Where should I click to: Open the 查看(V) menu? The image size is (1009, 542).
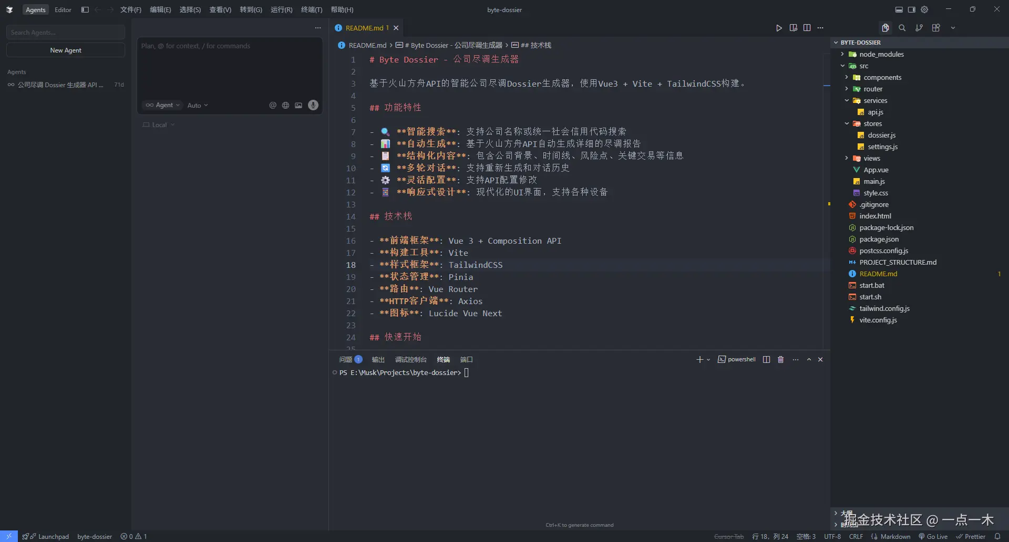pos(220,9)
